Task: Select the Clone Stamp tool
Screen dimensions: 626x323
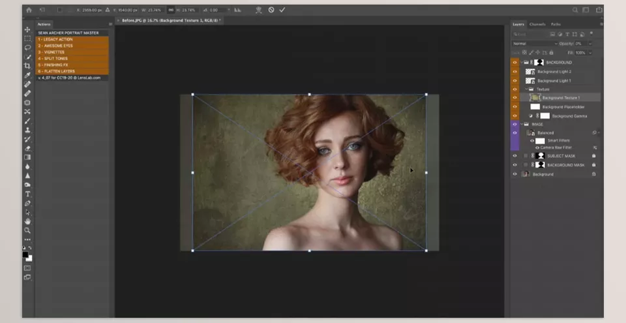Action: coord(27,130)
